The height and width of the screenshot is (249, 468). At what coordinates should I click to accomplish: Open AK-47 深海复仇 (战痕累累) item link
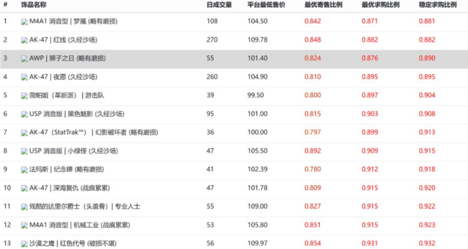click(x=70, y=188)
